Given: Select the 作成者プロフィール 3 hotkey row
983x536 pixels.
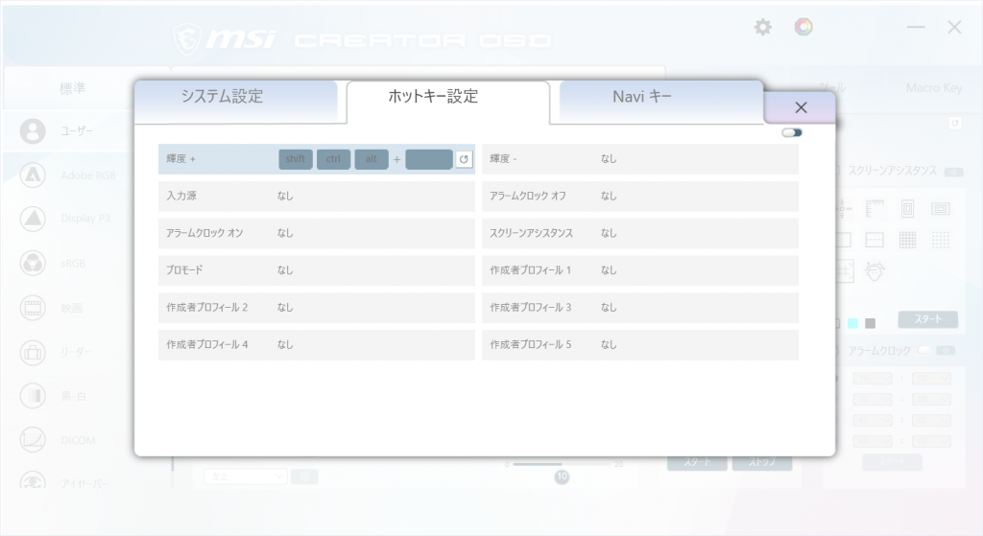Looking at the screenshot, I should click(x=640, y=308).
